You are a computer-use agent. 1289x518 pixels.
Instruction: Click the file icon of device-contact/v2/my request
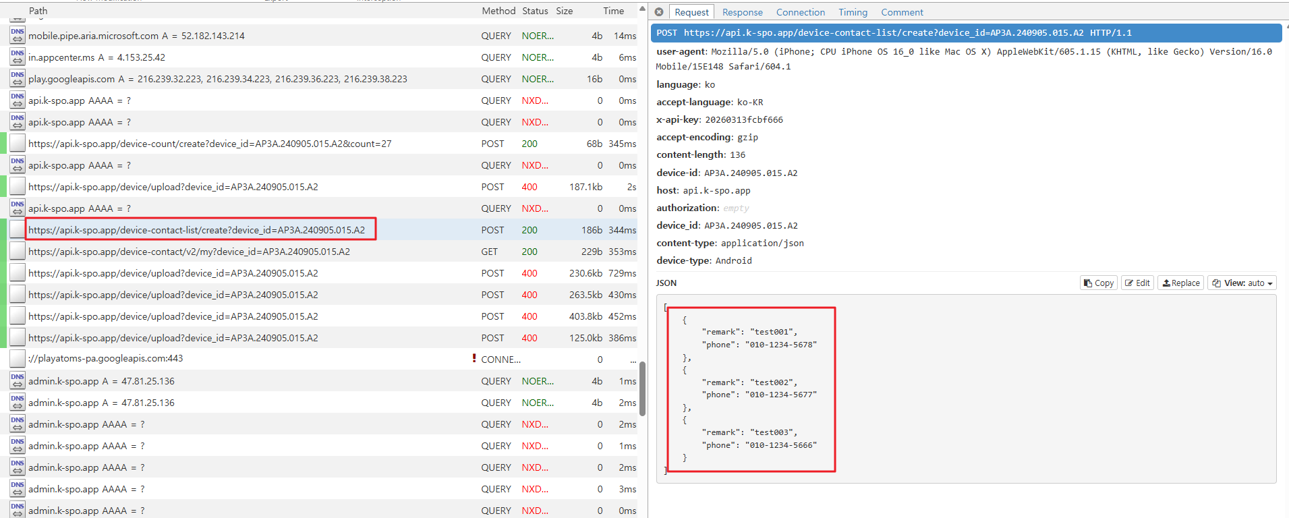(18, 252)
